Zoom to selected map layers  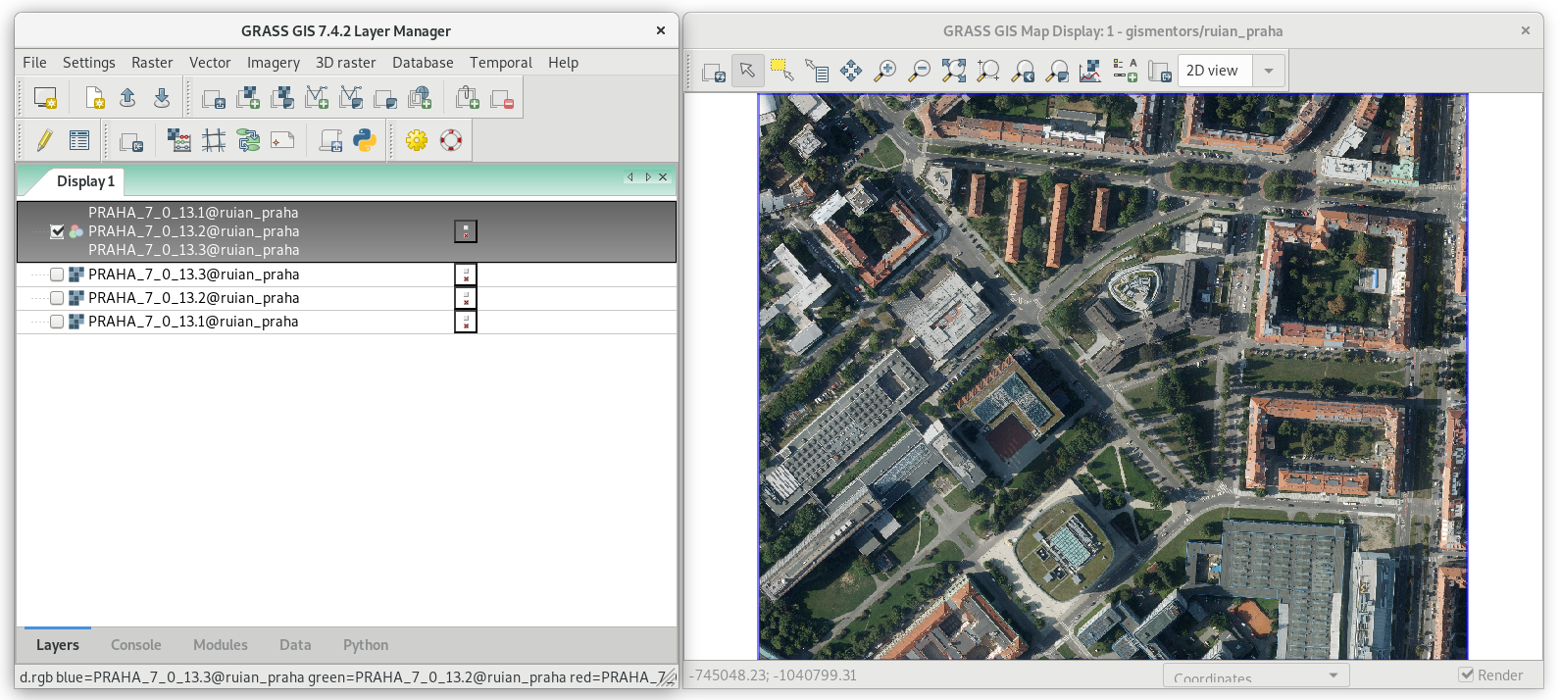click(x=954, y=71)
